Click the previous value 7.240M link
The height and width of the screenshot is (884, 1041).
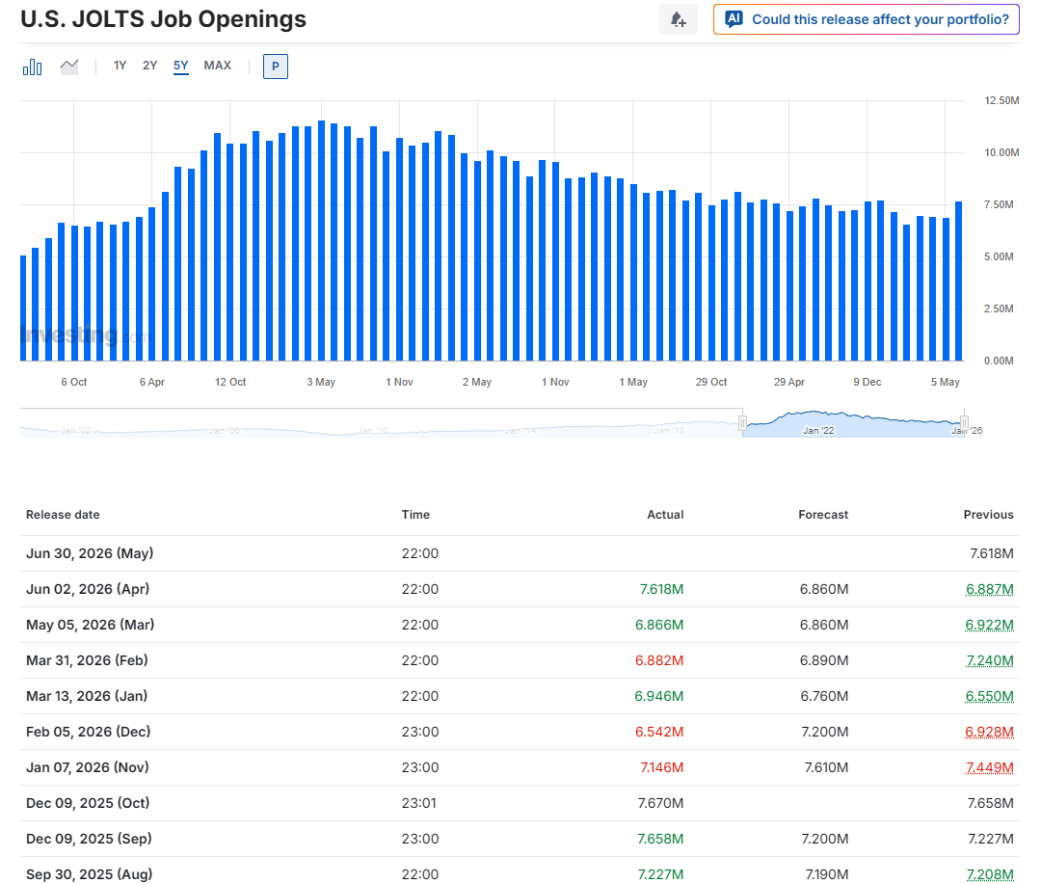click(x=989, y=661)
